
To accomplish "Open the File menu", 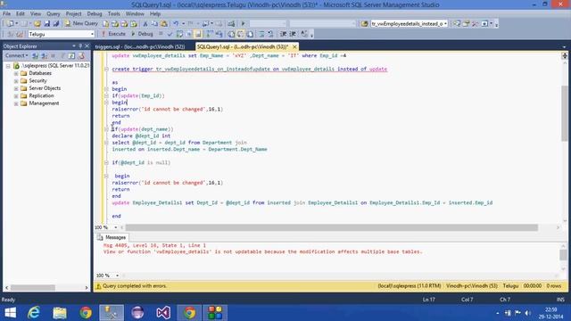I will click(x=6, y=14).
